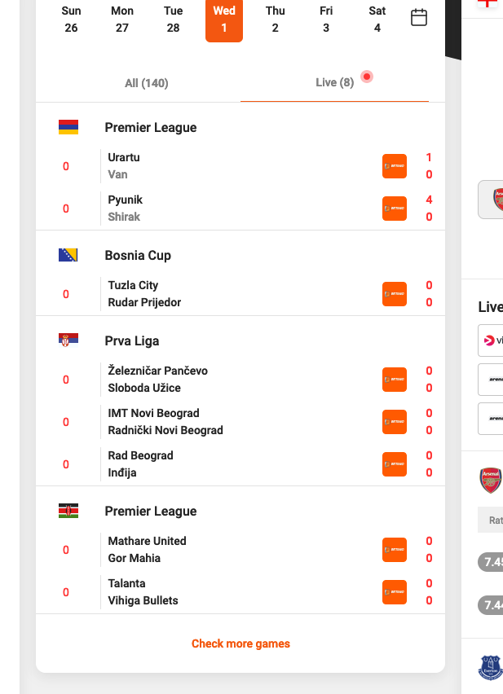
Task: Switch to the All (140) tab
Action: tap(147, 82)
